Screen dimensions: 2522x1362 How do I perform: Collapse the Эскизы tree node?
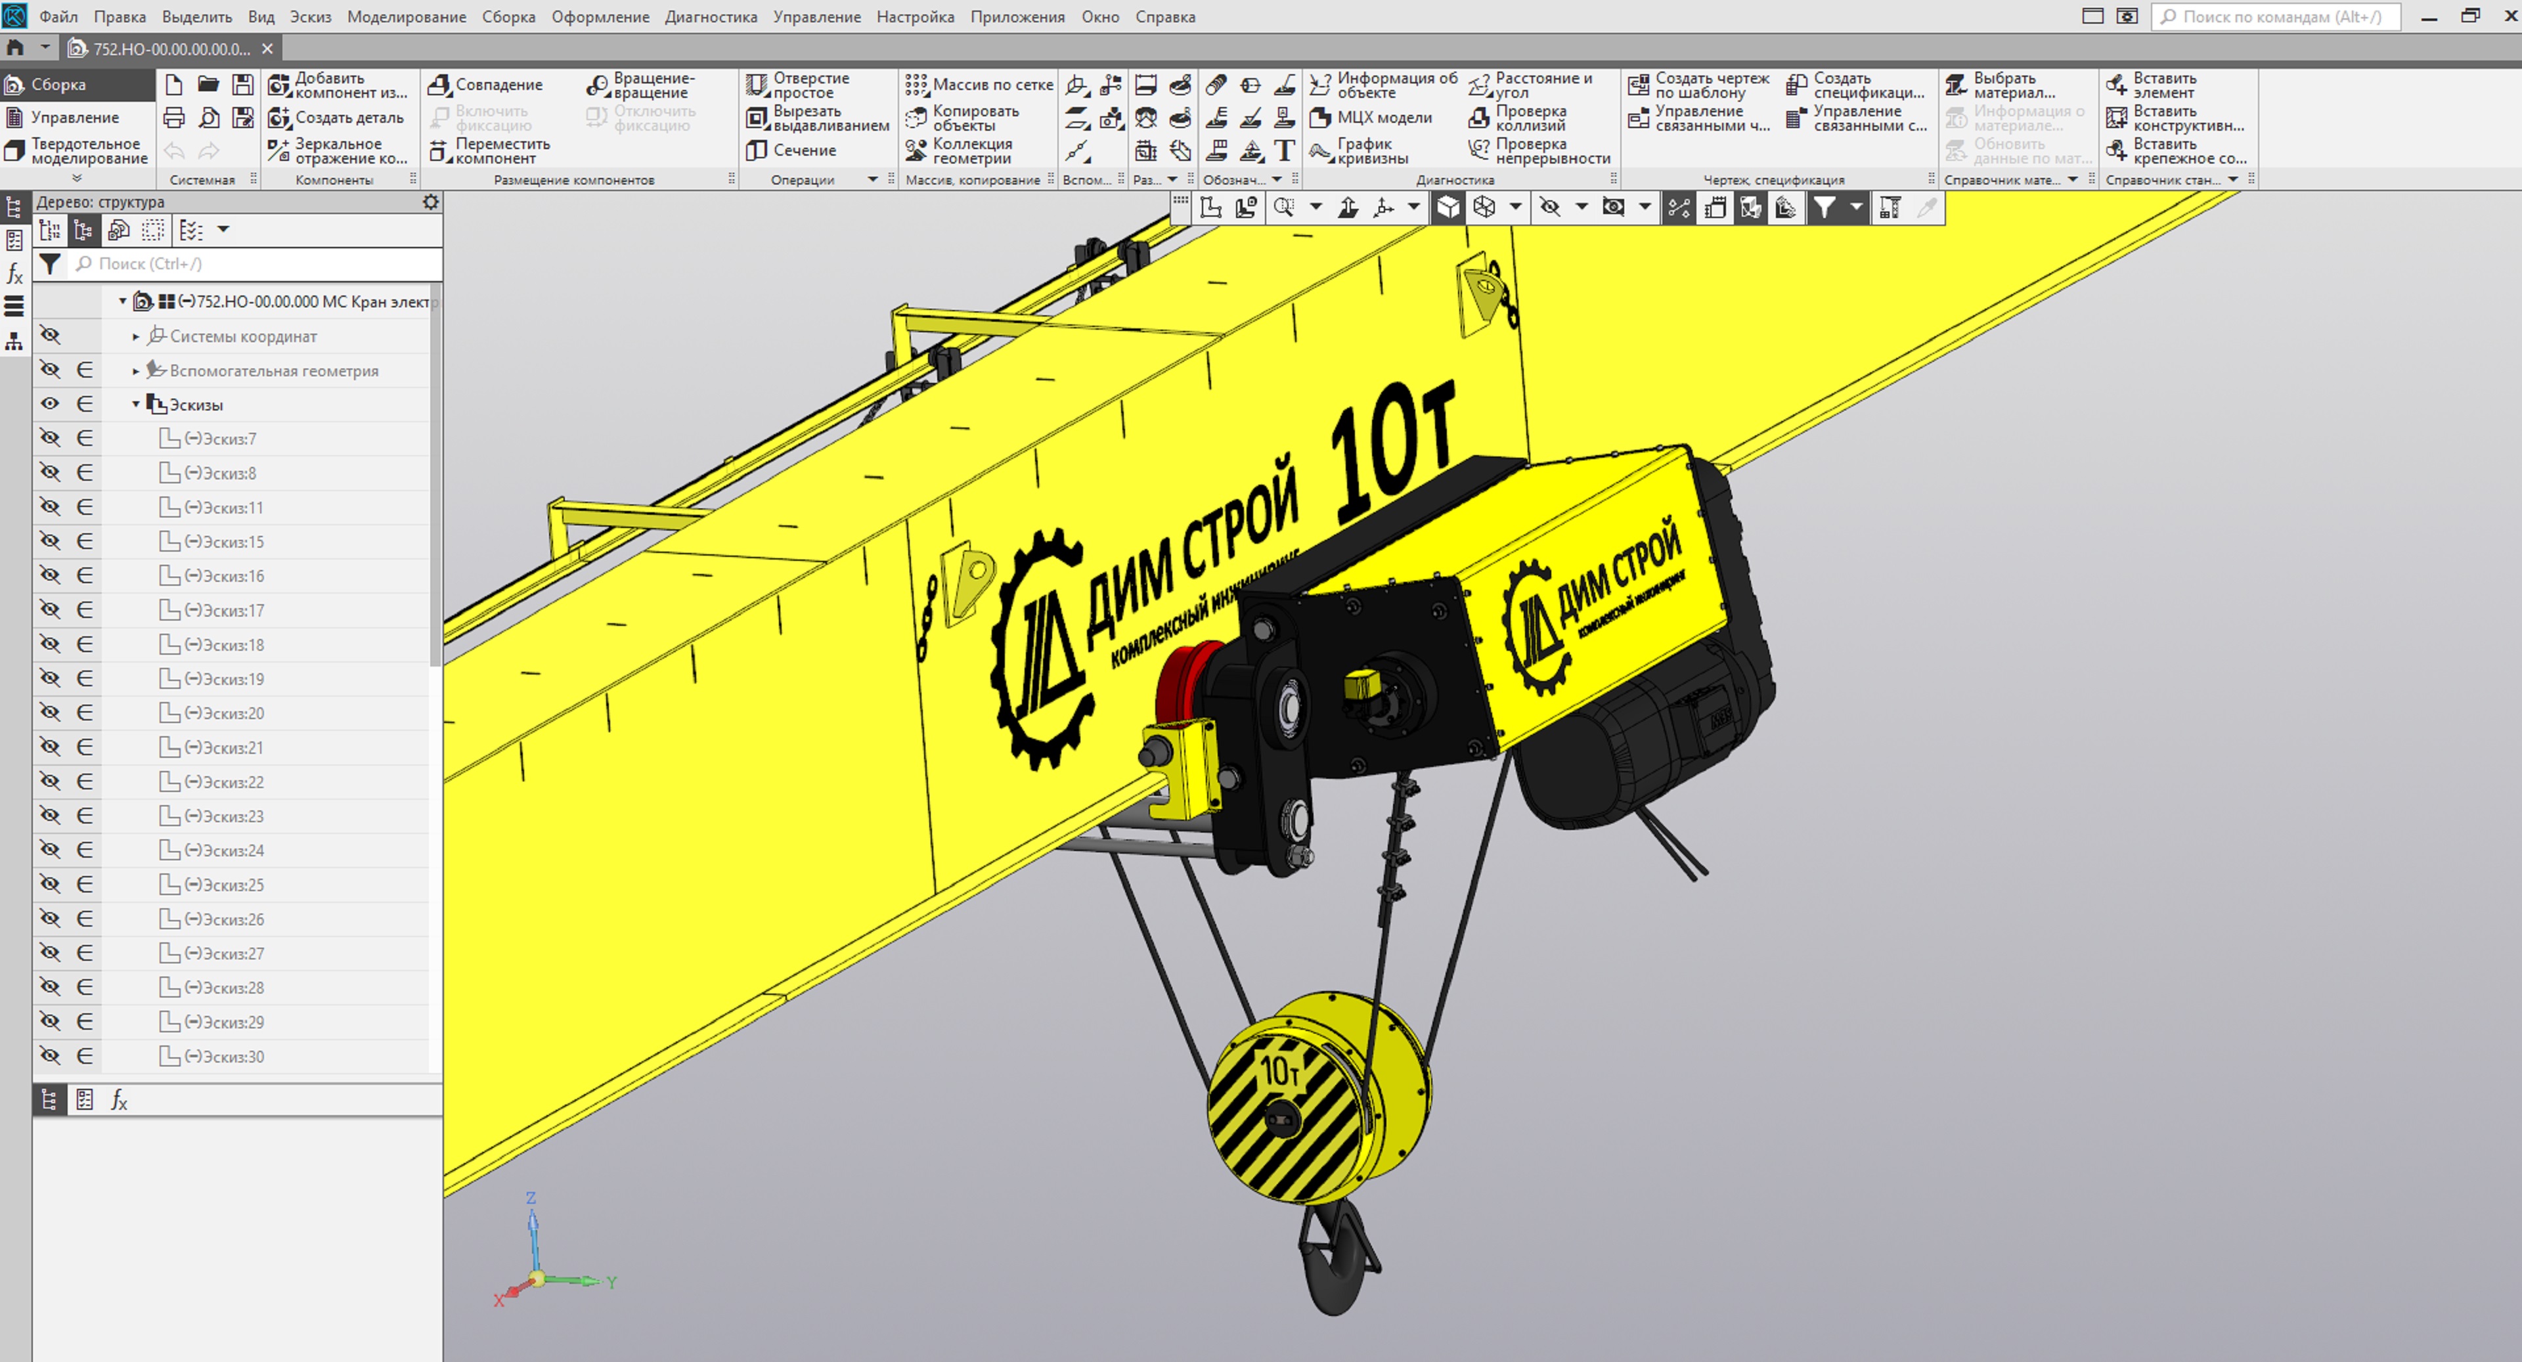(x=136, y=405)
